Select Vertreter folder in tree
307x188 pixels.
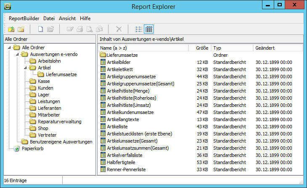click(47, 135)
